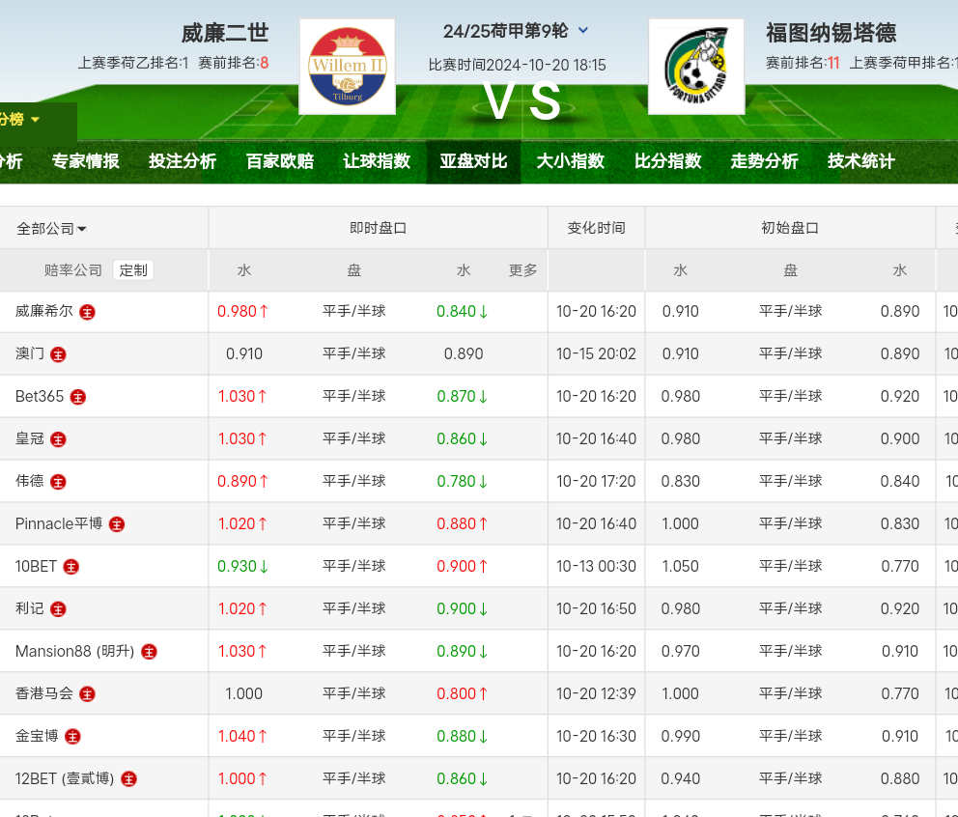Click the change time 10-20 17:20
The height and width of the screenshot is (817, 958).
pyautogui.click(x=596, y=481)
